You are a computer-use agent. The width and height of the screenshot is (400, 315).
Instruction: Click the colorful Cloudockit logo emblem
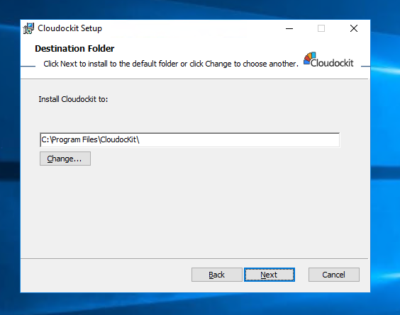point(309,58)
